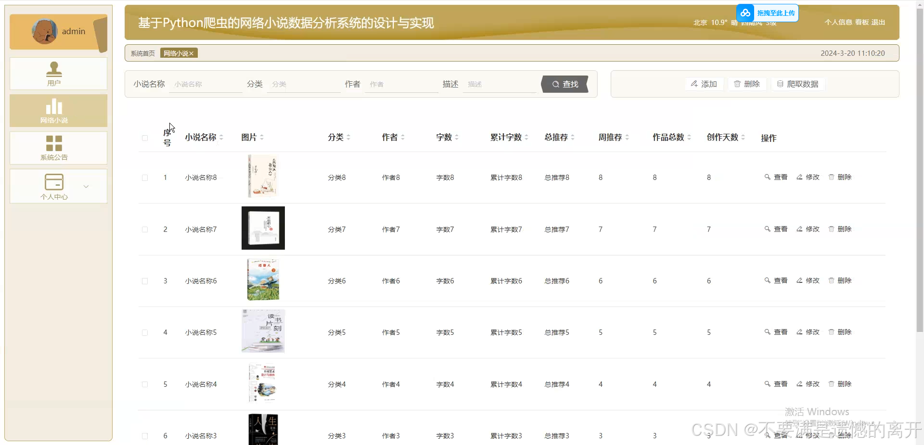Click the 查找 search button
Screen dimensions: 924x445
[x=565, y=84]
